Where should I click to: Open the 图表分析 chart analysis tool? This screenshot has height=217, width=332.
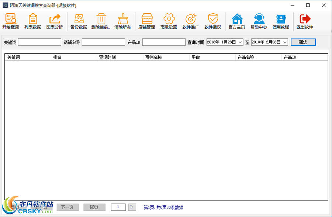pos(55,21)
